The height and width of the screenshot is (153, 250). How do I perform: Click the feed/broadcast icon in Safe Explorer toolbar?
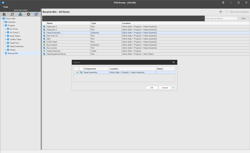pyautogui.click(x=4, y=14)
